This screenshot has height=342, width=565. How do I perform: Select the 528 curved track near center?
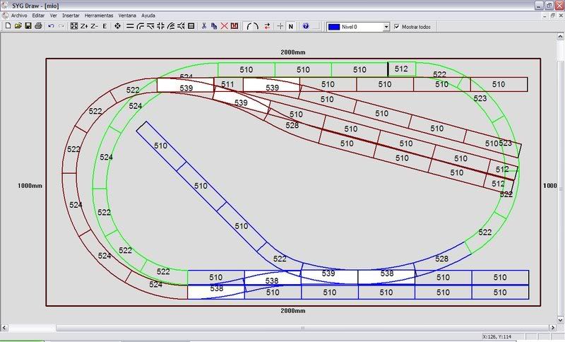(x=292, y=125)
